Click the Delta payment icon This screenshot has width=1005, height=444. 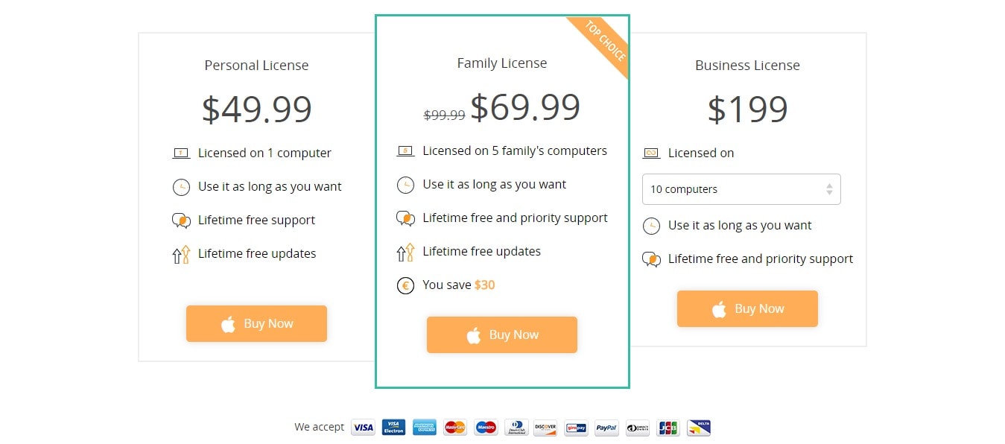[x=699, y=428]
